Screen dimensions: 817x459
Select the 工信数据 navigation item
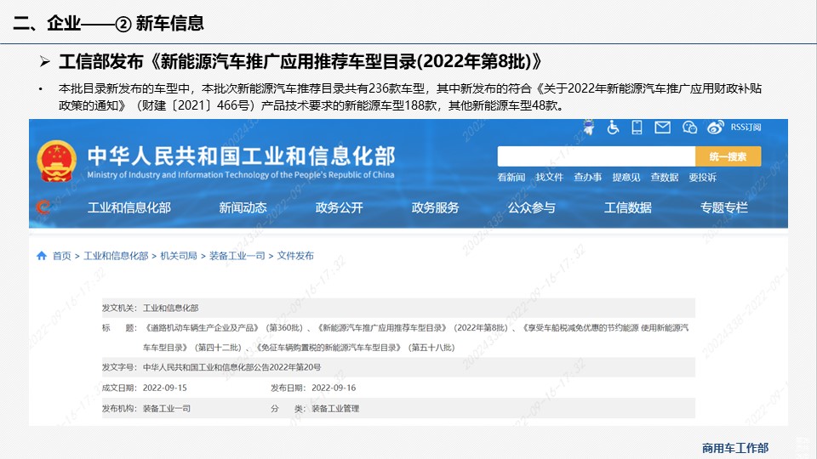[628, 207]
